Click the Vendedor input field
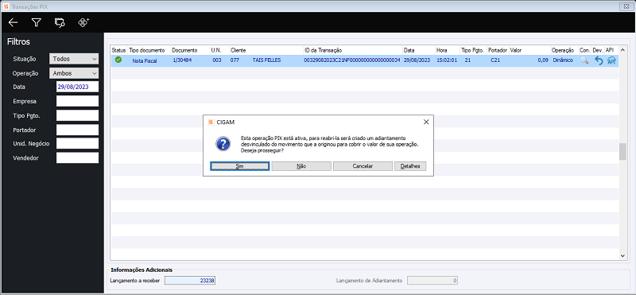Viewport: 636px width, 295px height. click(x=77, y=157)
